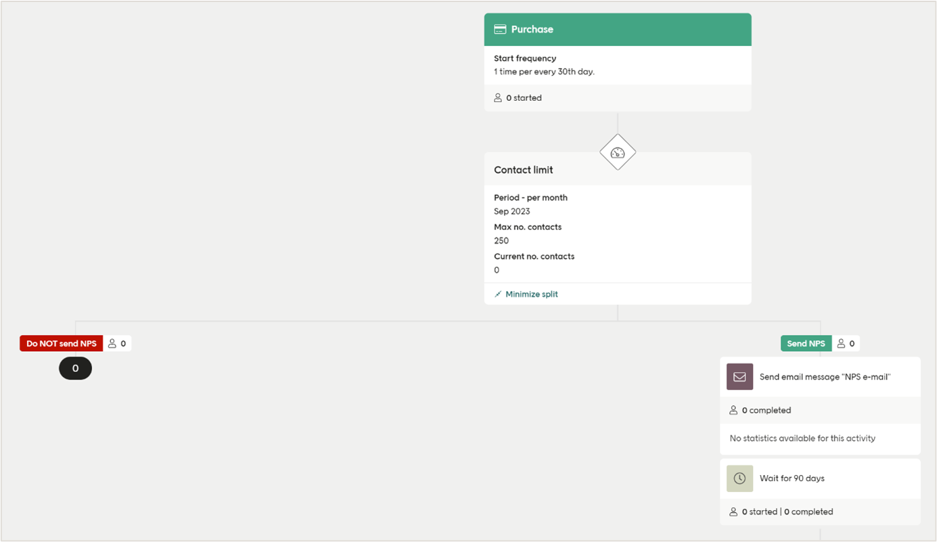937x542 pixels.
Task: Click person icon beside Do NOT send NPS
Action: pyautogui.click(x=112, y=344)
